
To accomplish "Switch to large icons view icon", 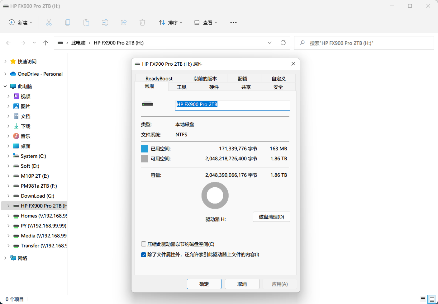I will [432, 299].
